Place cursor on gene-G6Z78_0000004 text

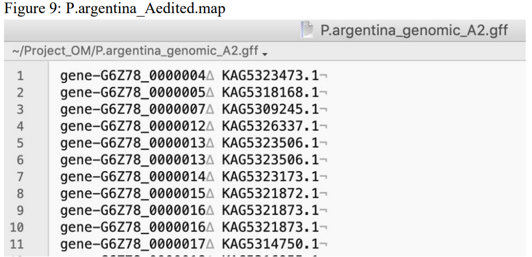pos(133,76)
